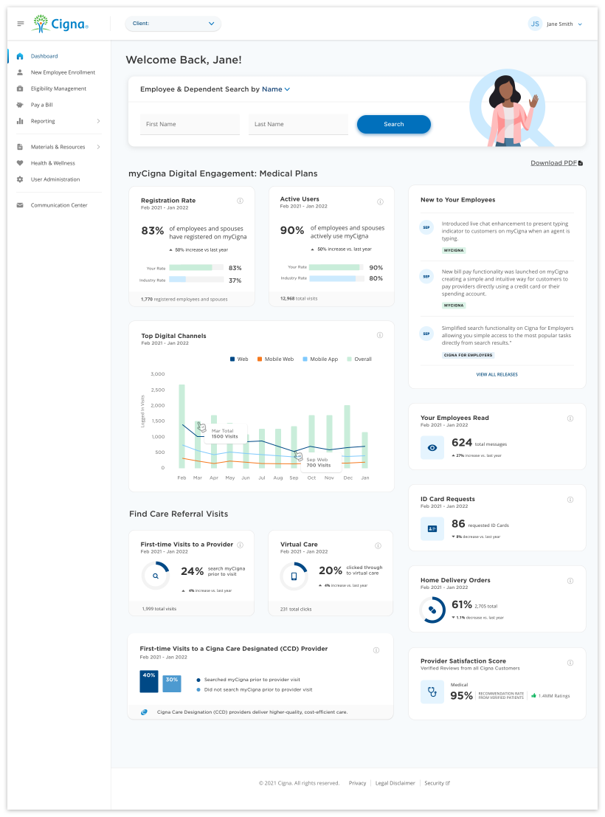Expand Materials & Resources submenu chevron

(x=98, y=147)
